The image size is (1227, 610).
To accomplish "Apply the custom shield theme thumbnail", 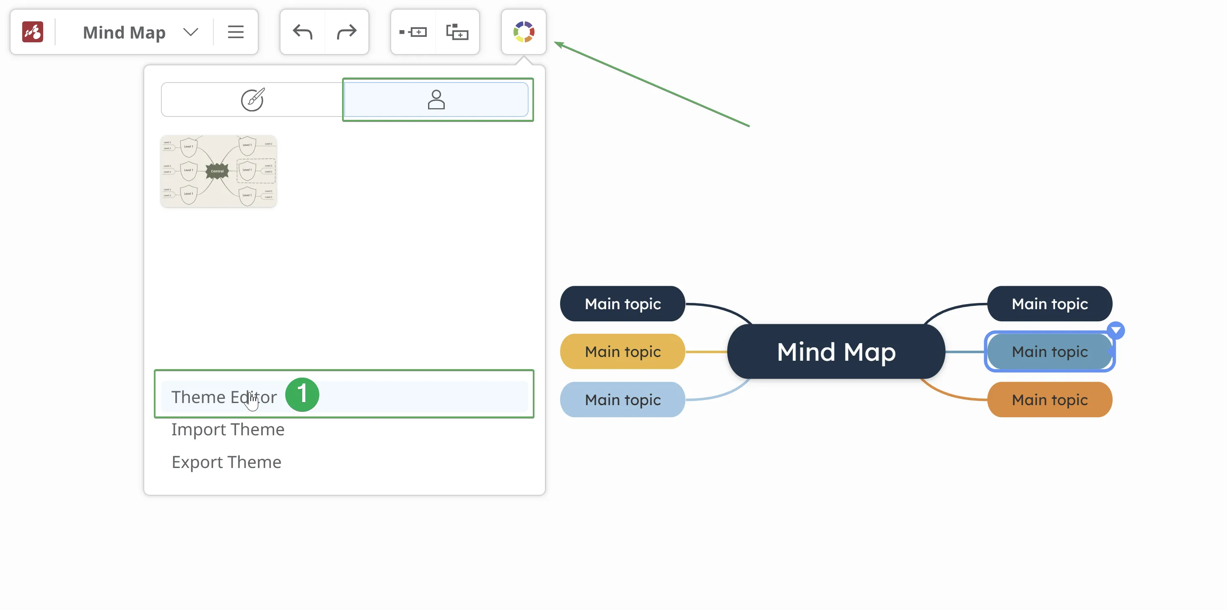I will click(x=219, y=171).
